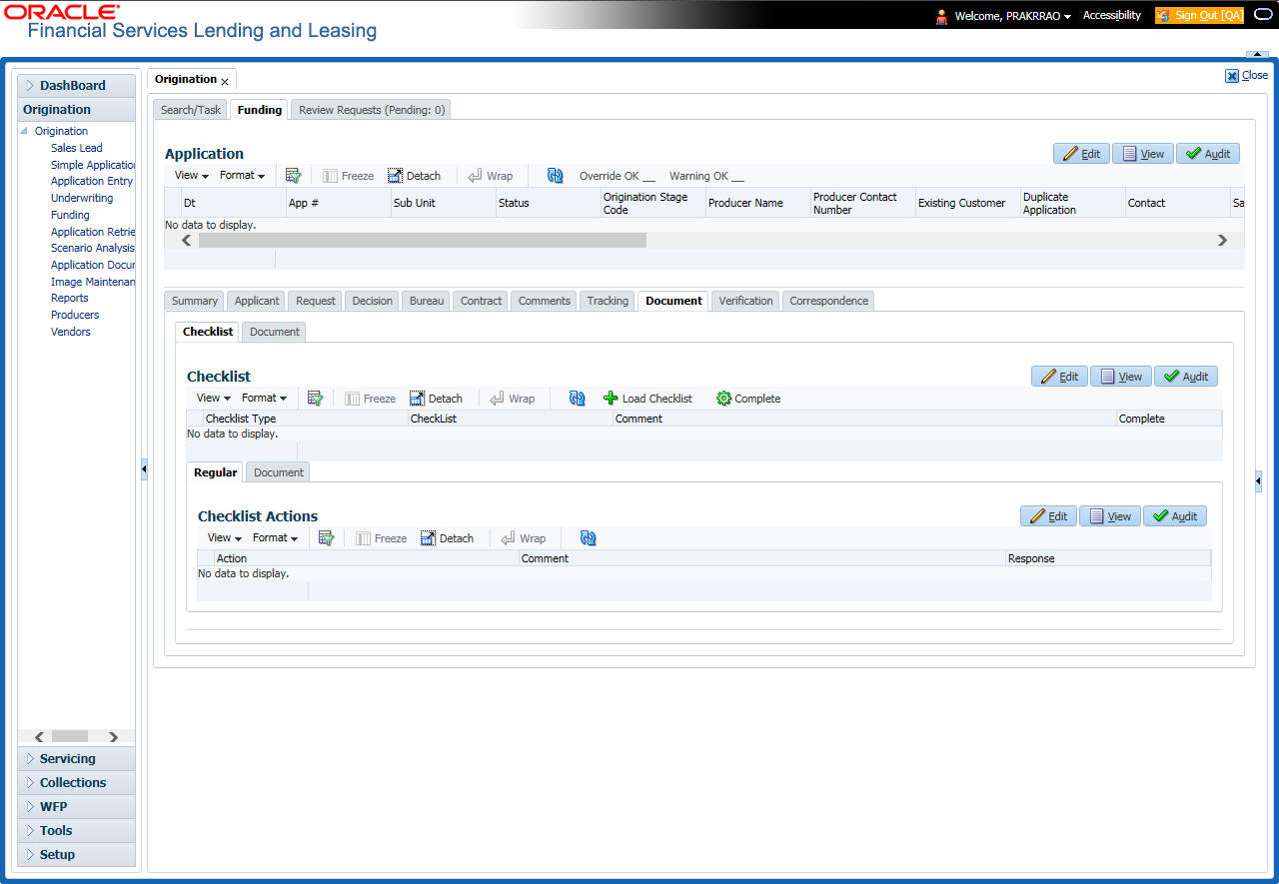Click Sign Out [QA]
Image resolution: width=1279 pixels, height=884 pixels.
click(1199, 15)
